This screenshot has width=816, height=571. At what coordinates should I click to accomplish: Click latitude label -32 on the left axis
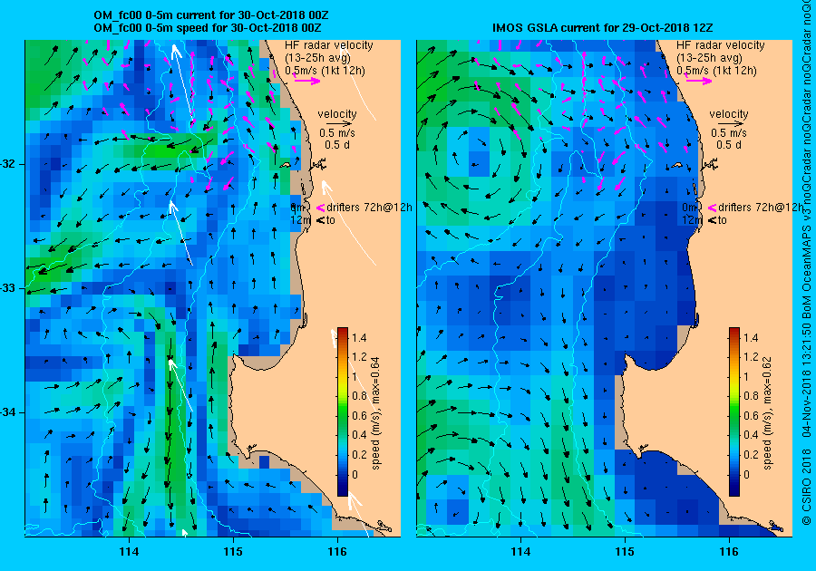pos(9,164)
